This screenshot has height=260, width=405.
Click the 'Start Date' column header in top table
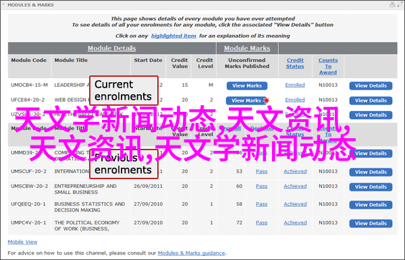148,60
